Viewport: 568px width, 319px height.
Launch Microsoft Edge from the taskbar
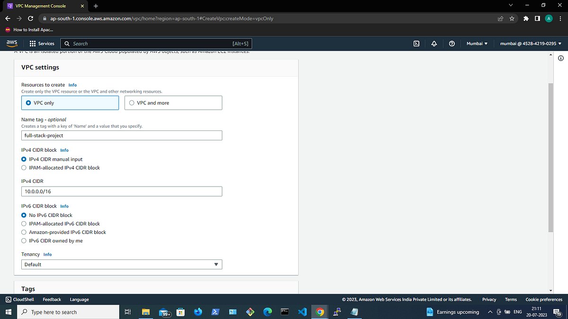point(267,311)
